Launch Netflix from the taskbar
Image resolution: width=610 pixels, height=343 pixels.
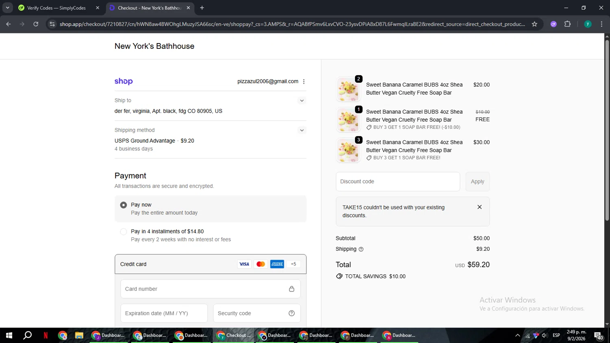coord(46,335)
